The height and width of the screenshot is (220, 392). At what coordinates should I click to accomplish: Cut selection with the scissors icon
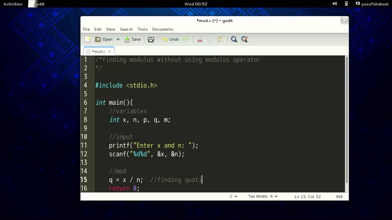[x=200, y=39]
